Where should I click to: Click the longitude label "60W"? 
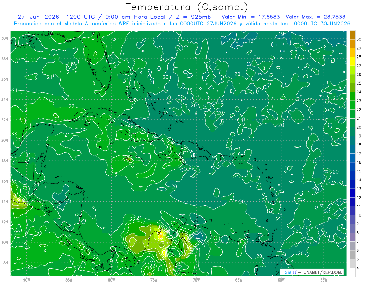281,280
